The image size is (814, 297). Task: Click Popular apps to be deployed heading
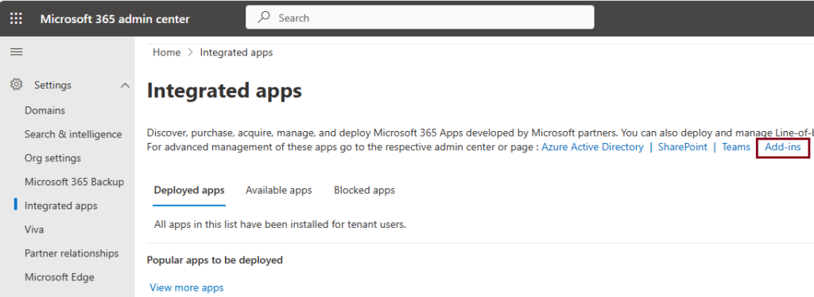[215, 260]
